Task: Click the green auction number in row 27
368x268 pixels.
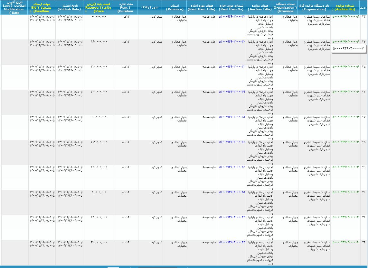Action: click(x=345, y=117)
